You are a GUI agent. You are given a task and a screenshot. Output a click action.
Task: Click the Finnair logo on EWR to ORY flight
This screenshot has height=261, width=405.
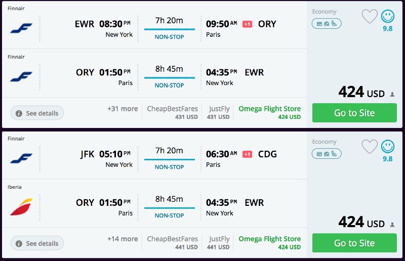point(21,28)
